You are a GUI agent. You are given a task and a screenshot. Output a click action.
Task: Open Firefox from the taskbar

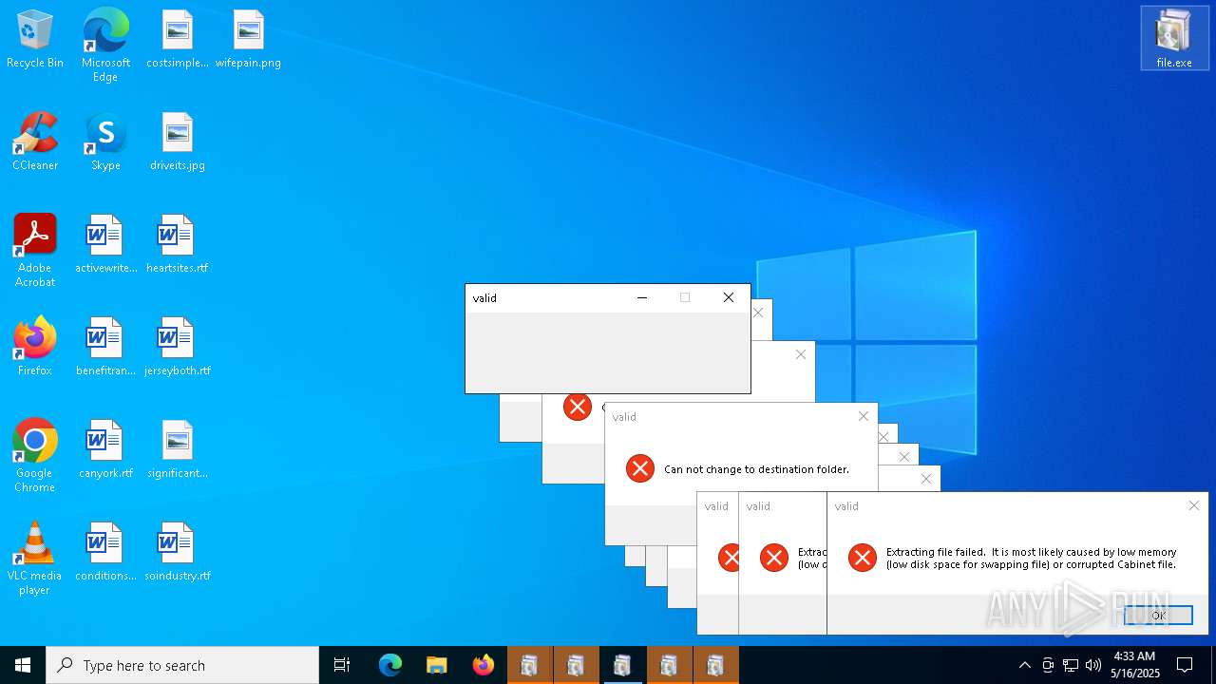(484, 665)
